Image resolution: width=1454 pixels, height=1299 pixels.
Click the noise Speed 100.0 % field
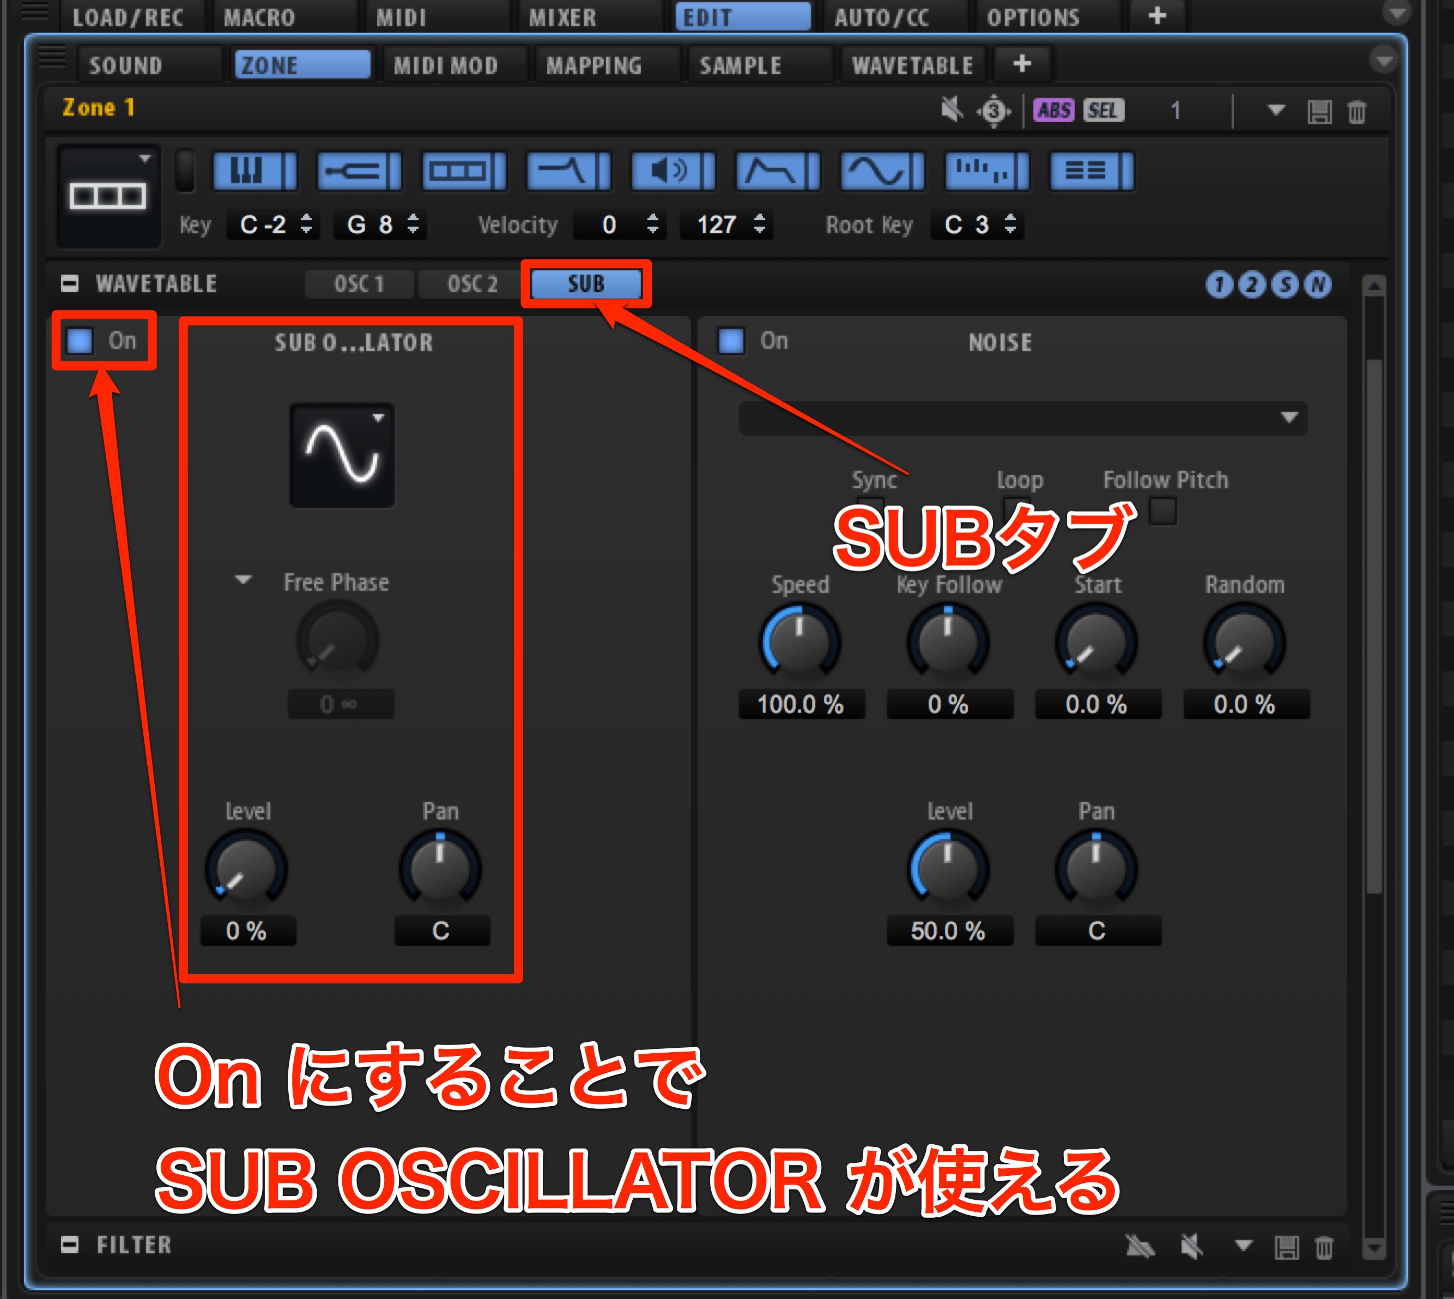(x=801, y=705)
